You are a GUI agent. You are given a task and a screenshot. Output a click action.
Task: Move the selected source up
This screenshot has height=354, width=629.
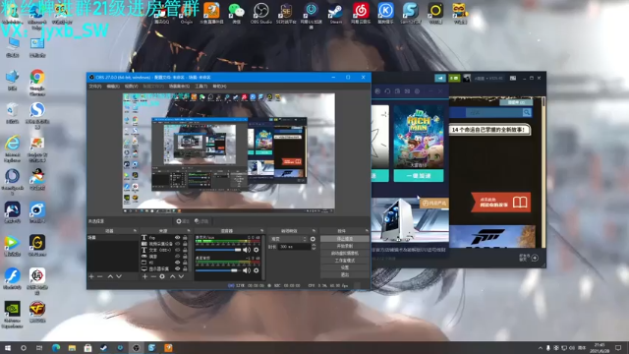[173, 276]
